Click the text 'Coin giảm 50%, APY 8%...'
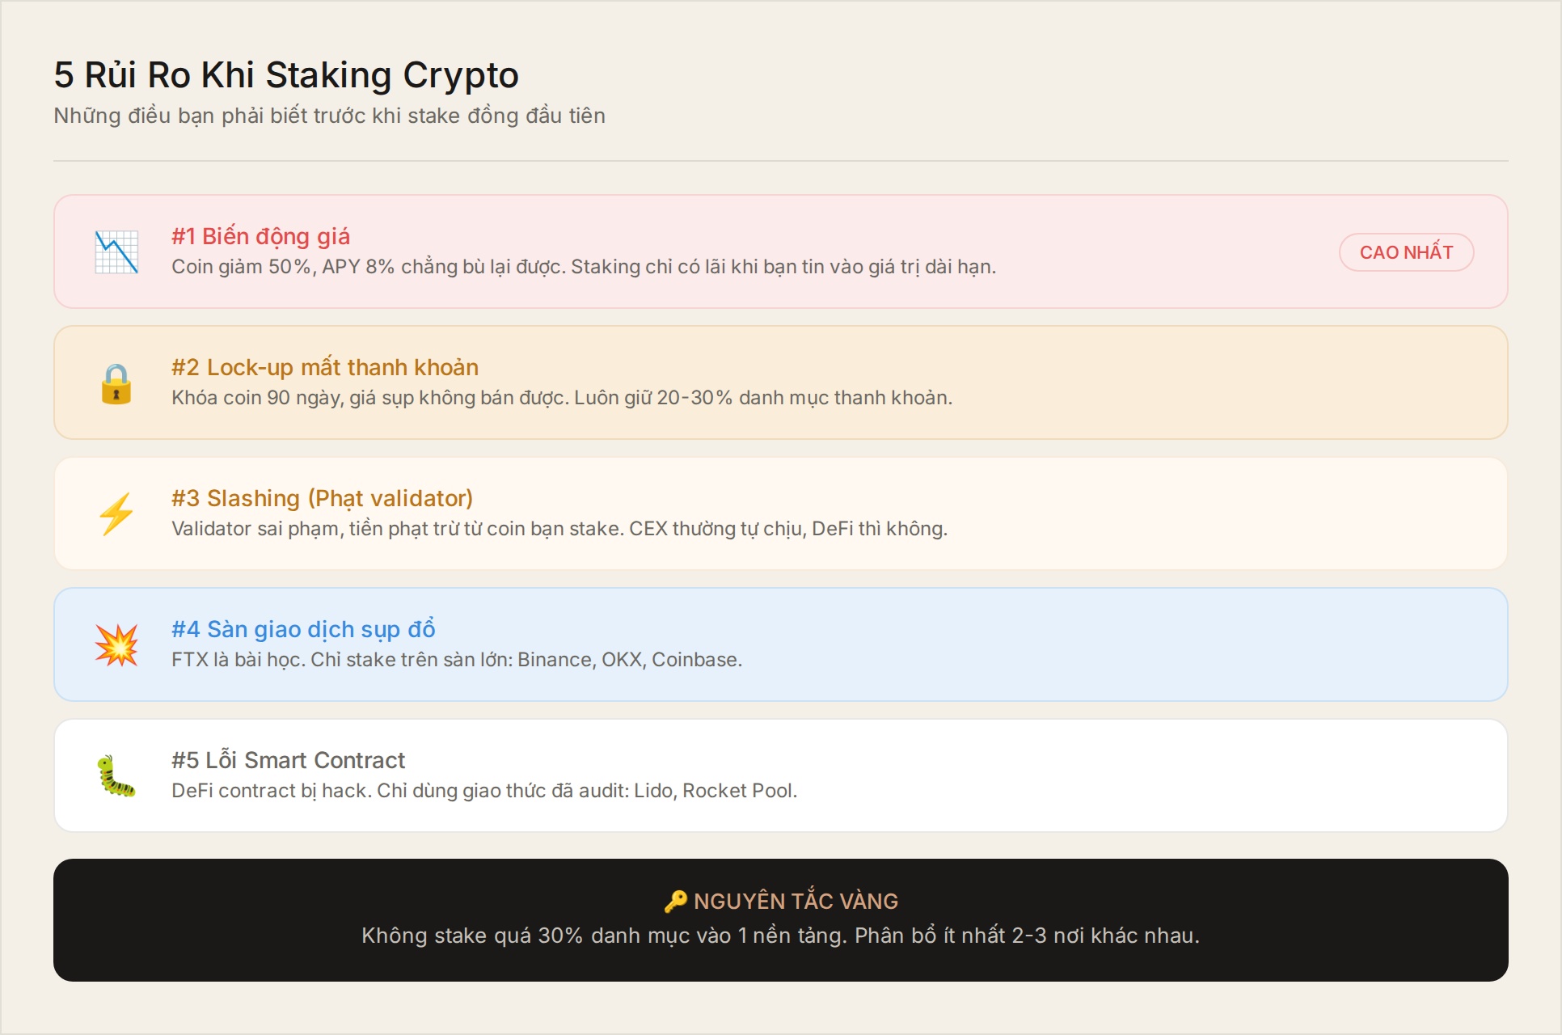 (584, 267)
